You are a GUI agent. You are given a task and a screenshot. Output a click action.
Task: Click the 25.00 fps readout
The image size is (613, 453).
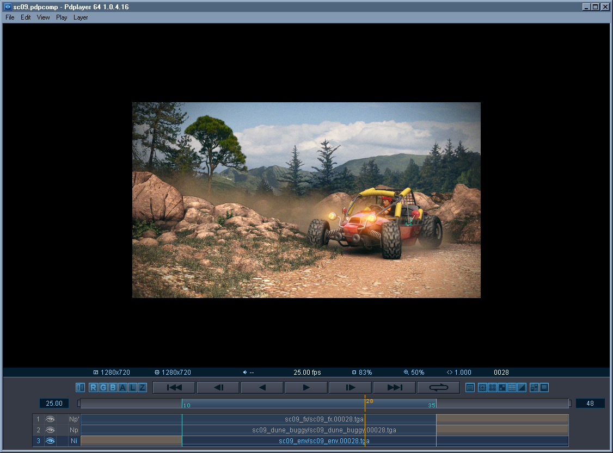point(307,373)
